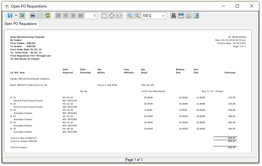Expand the 100% zoom level dropdown
This screenshot has height=166, width=262.
coord(163,16)
